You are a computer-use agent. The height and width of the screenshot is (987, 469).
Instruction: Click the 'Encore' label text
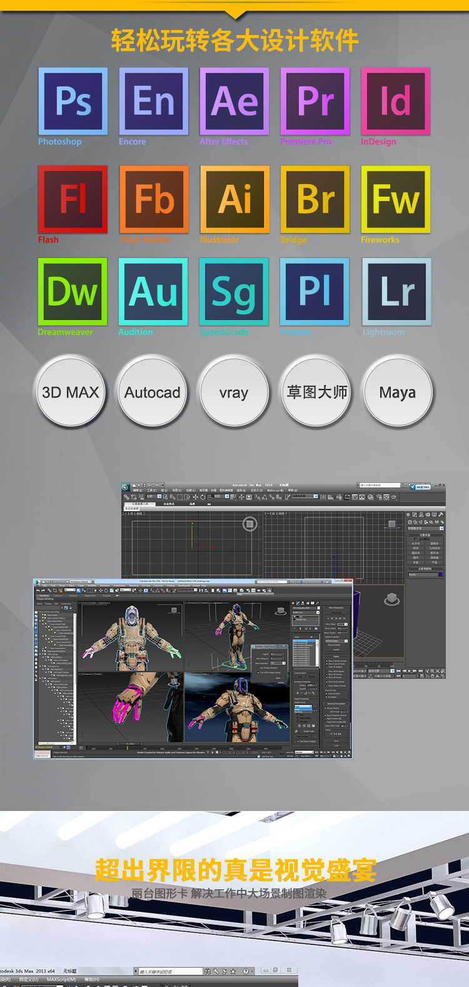[x=132, y=142]
